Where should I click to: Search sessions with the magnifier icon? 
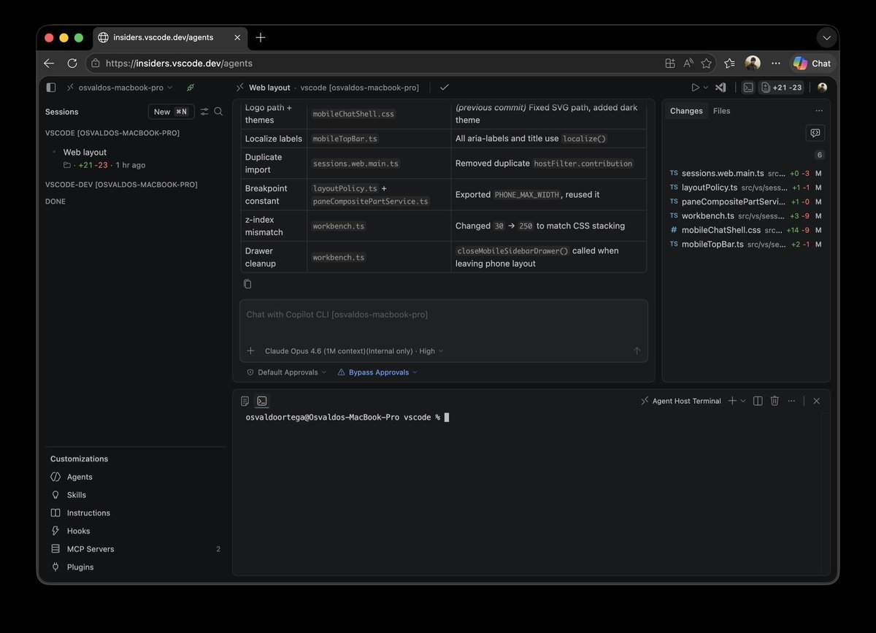218,112
